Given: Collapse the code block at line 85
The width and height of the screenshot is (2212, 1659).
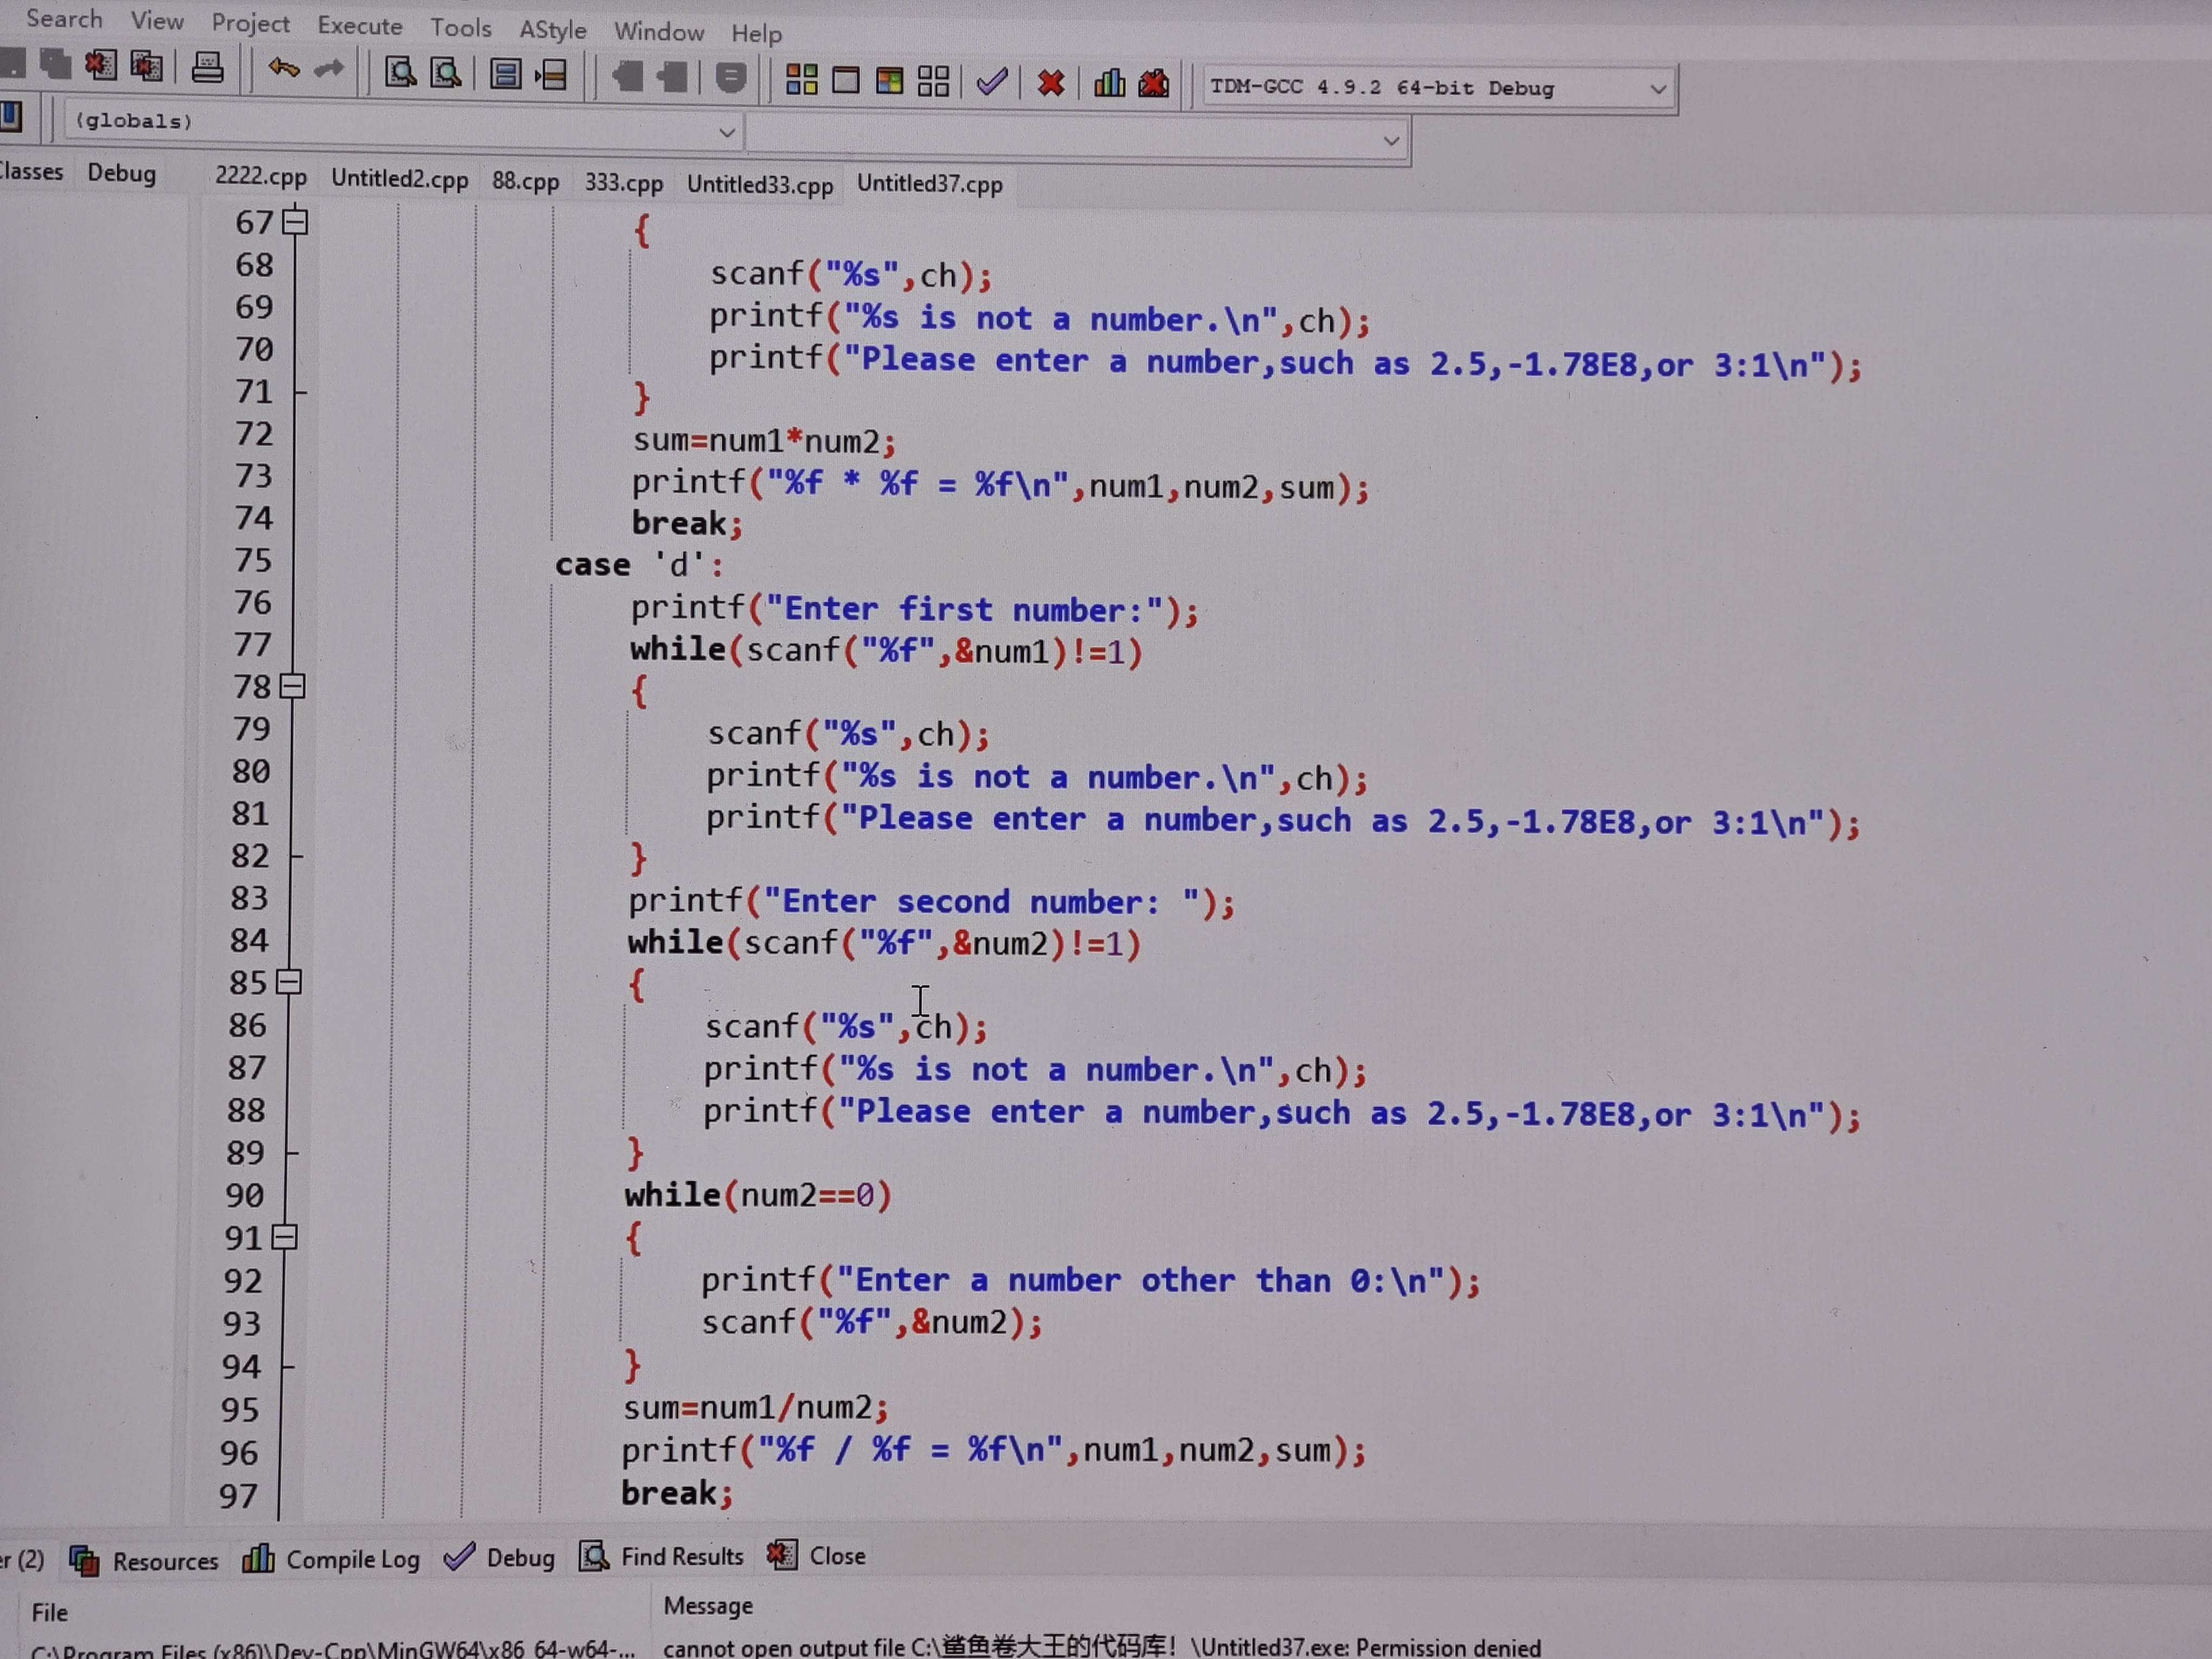Looking at the screenshot, I should [x=289, y=982].
